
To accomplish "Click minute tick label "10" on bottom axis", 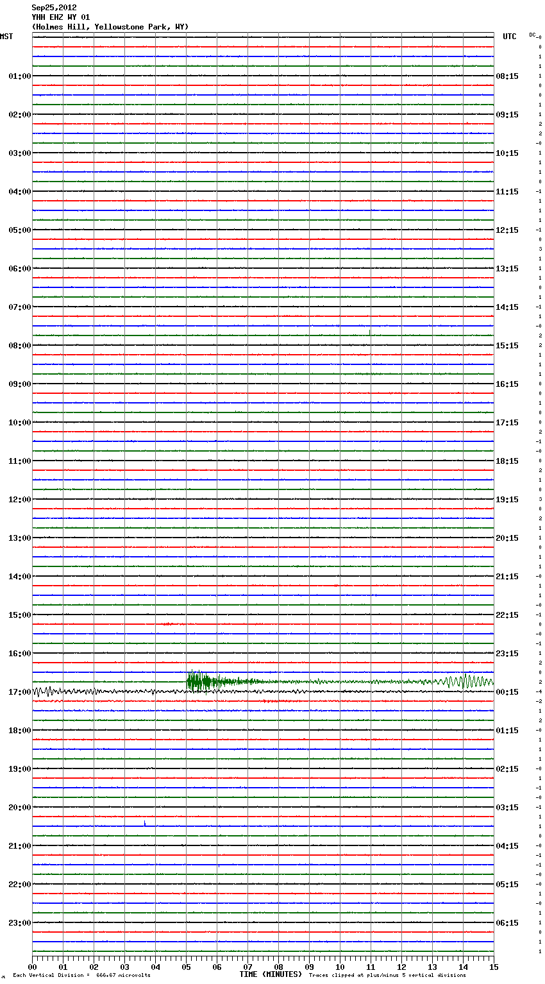I will tap(340, 967).
